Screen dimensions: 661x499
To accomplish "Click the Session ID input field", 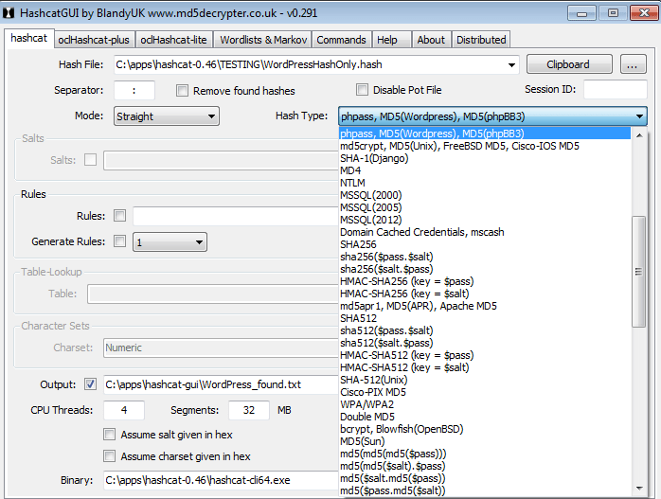I will tap(615, 90).
